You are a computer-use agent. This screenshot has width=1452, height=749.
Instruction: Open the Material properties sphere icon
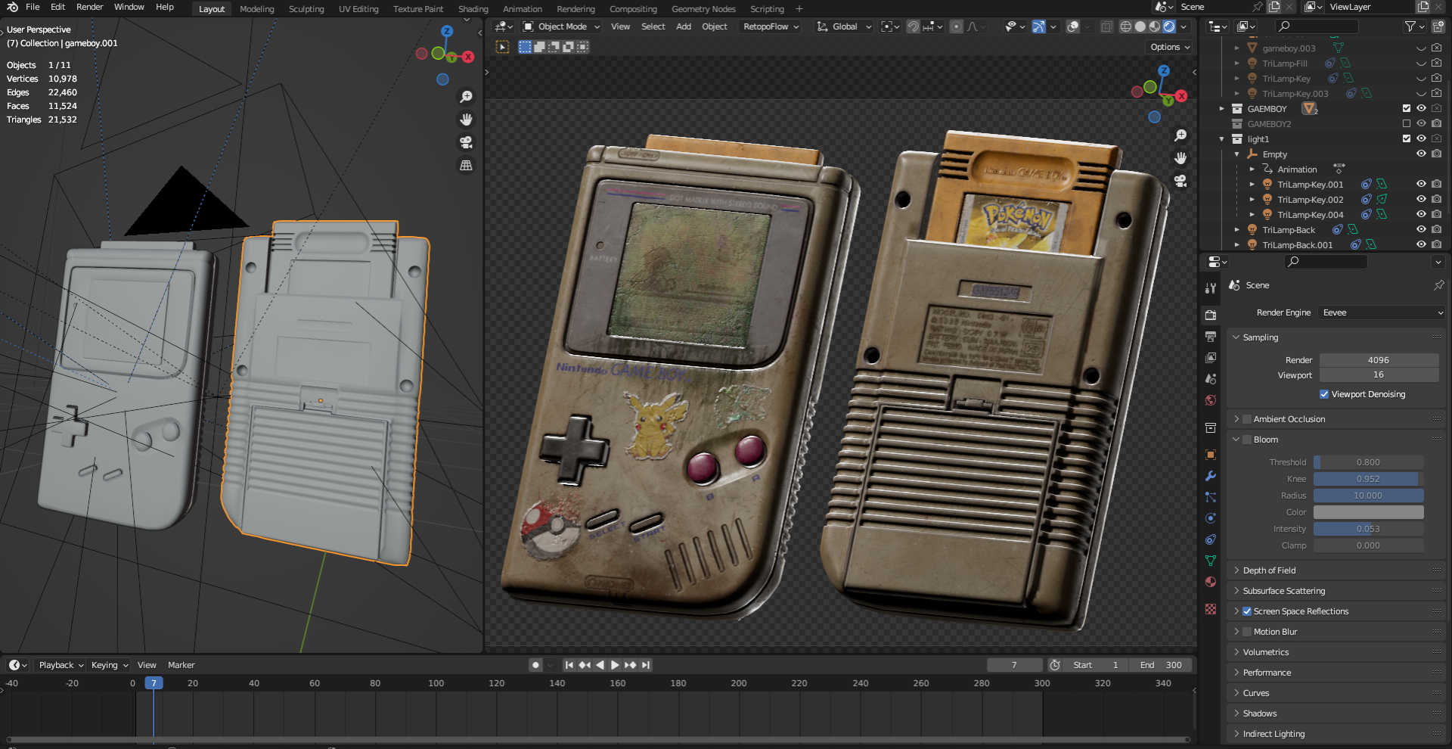pos(1211,582)
